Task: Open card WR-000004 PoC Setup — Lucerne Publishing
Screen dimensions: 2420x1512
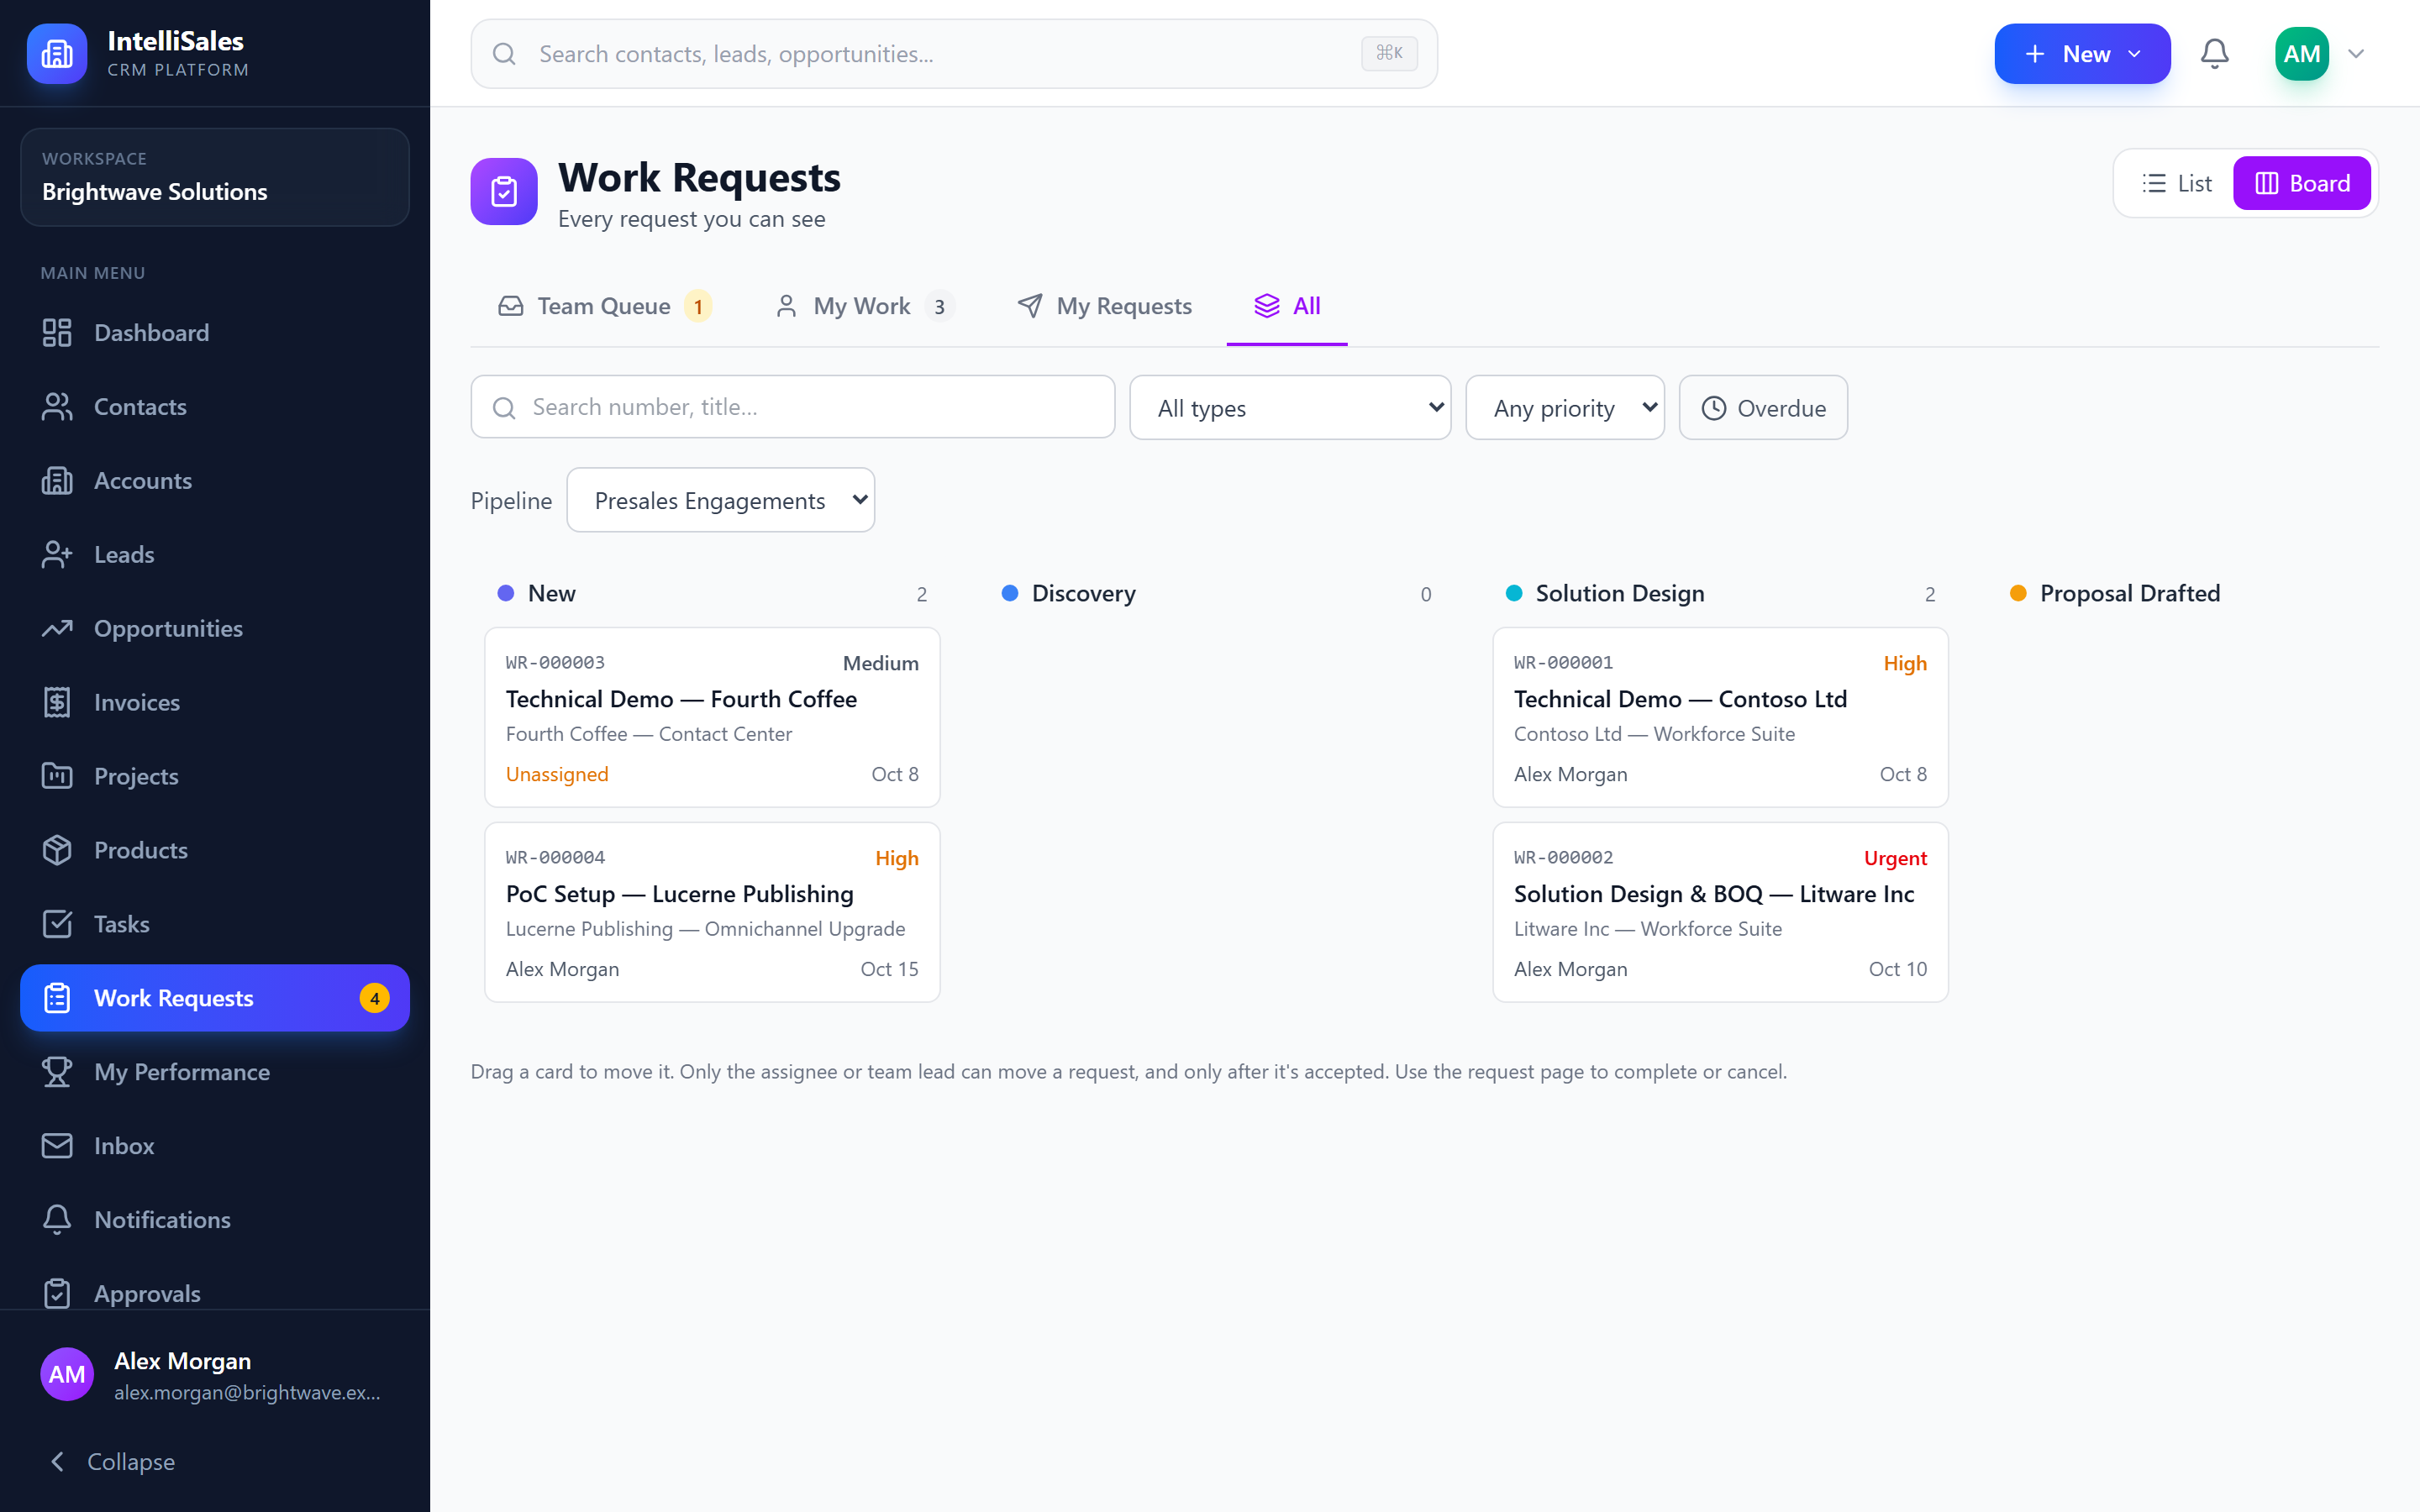Action: 712,913
